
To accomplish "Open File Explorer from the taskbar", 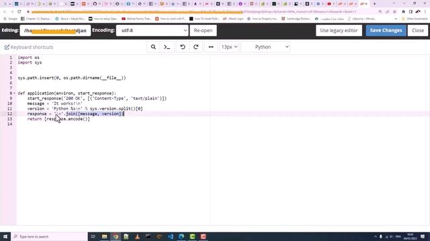I will [105, 236].
